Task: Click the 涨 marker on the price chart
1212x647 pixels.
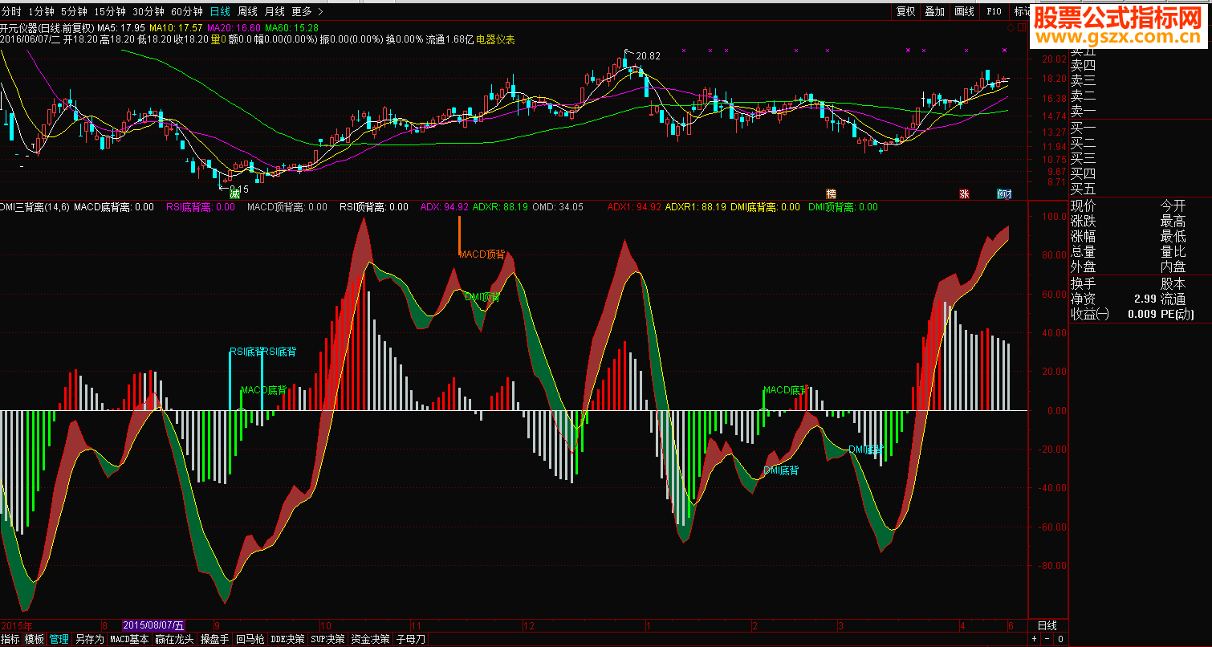Action: point(964,193)
